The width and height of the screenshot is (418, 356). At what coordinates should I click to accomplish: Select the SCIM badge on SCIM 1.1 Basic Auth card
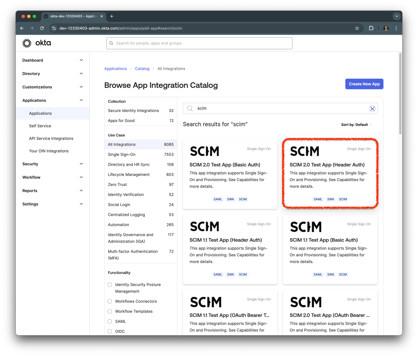(343, 274)
